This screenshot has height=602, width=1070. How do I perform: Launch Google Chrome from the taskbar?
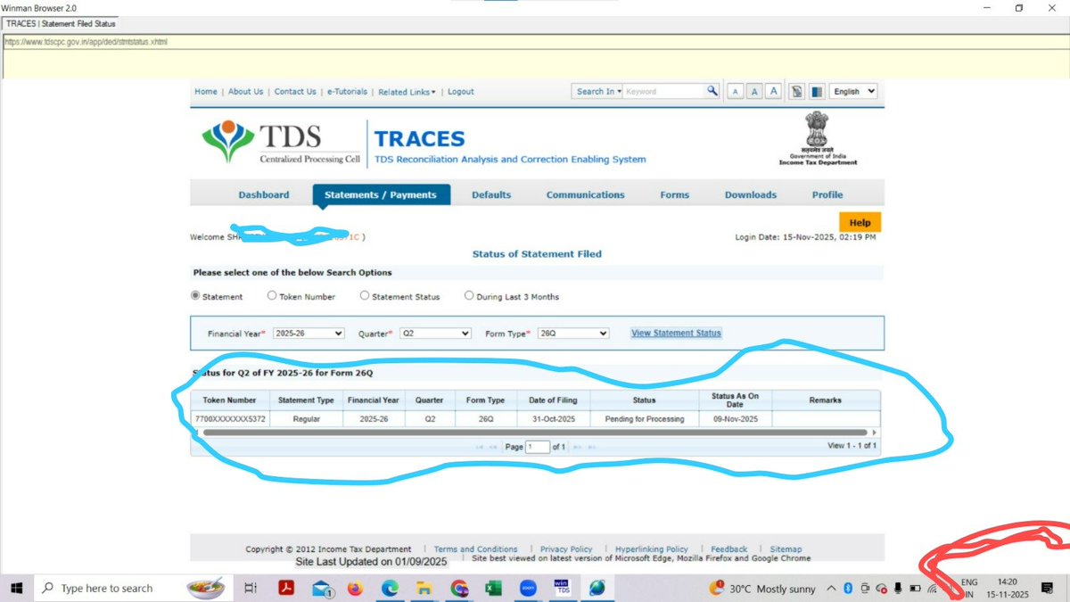[459, 588]
